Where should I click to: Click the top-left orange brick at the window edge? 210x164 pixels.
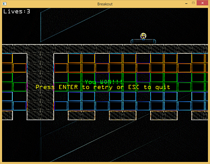click(7, 58)
